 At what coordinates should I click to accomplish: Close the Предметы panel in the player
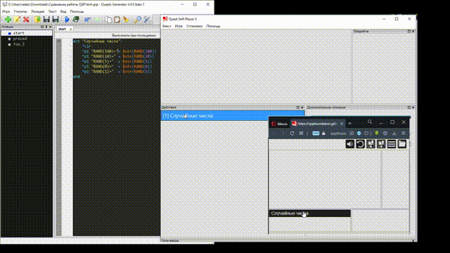pos(413,31)
